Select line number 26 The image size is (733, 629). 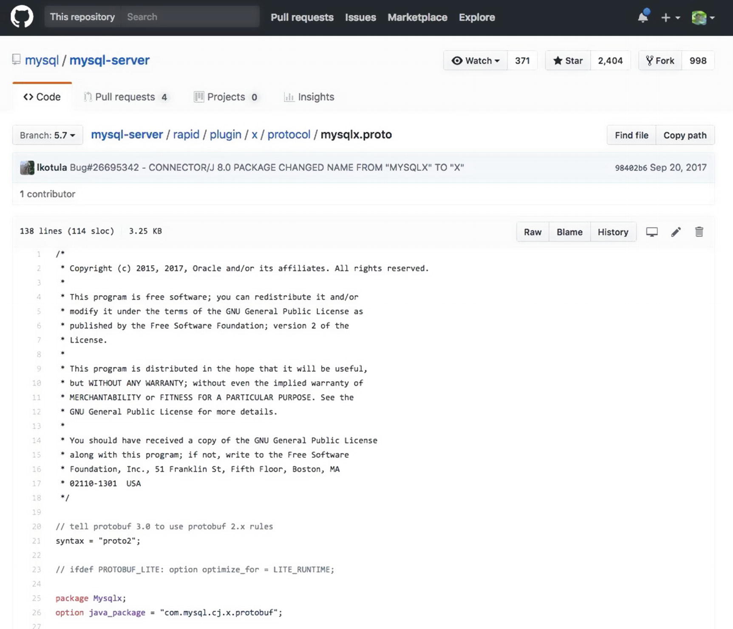tap(37, 613)
